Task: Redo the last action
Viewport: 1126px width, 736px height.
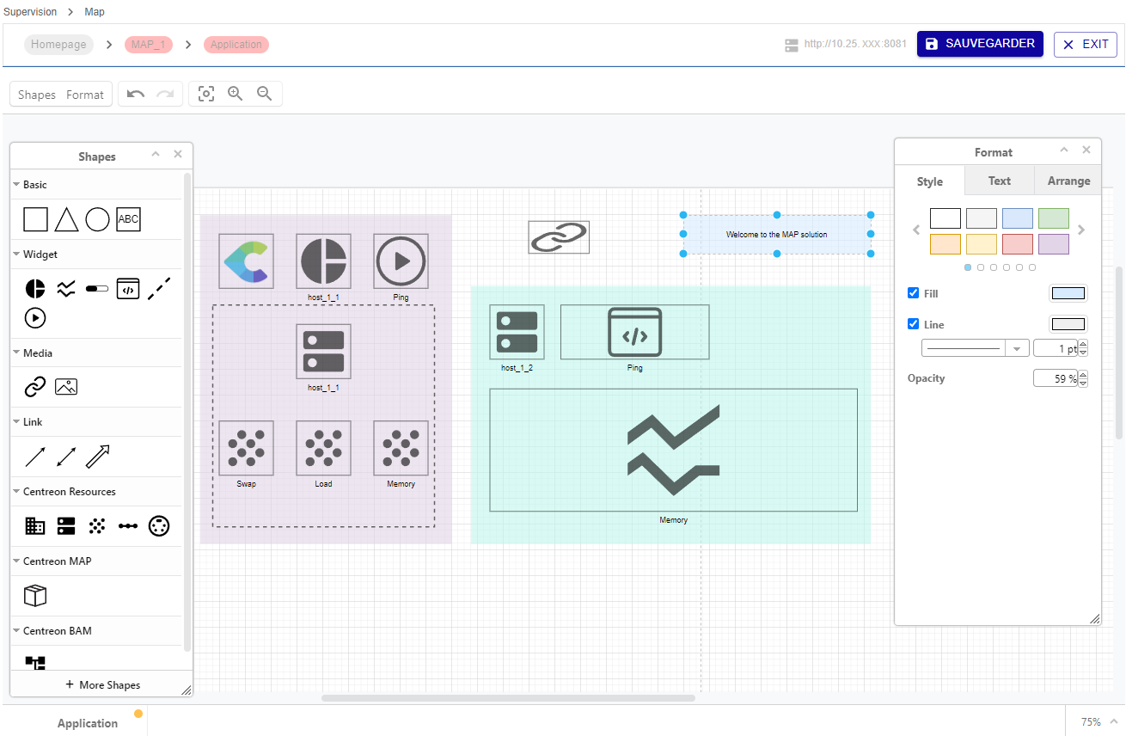Action: 165,95
